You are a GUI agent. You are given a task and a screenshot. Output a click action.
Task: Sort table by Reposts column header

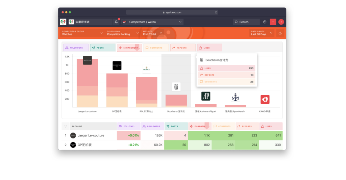pyautogui.click(x=247, y=126)
